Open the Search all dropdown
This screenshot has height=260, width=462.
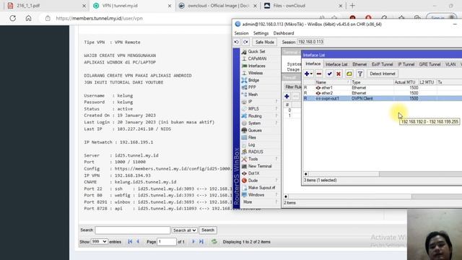[185, 230]
